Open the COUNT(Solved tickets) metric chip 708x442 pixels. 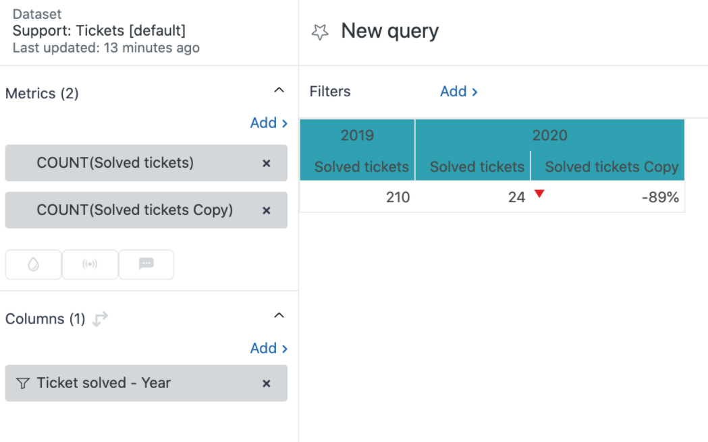pos(115,163)
